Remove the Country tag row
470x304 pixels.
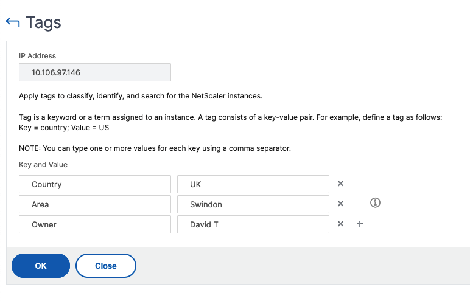[x=340, y=184]
